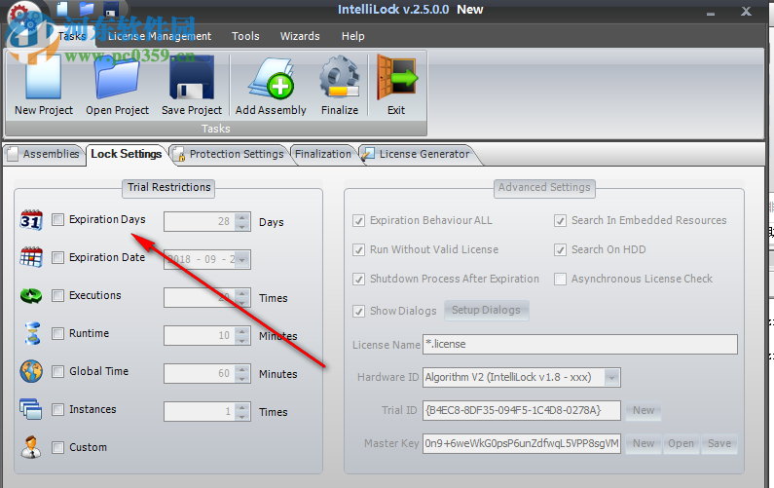The height and width of the screenshot is (488, 774).
Task: Click the Global Time globe icon
Action: (31, 371)
